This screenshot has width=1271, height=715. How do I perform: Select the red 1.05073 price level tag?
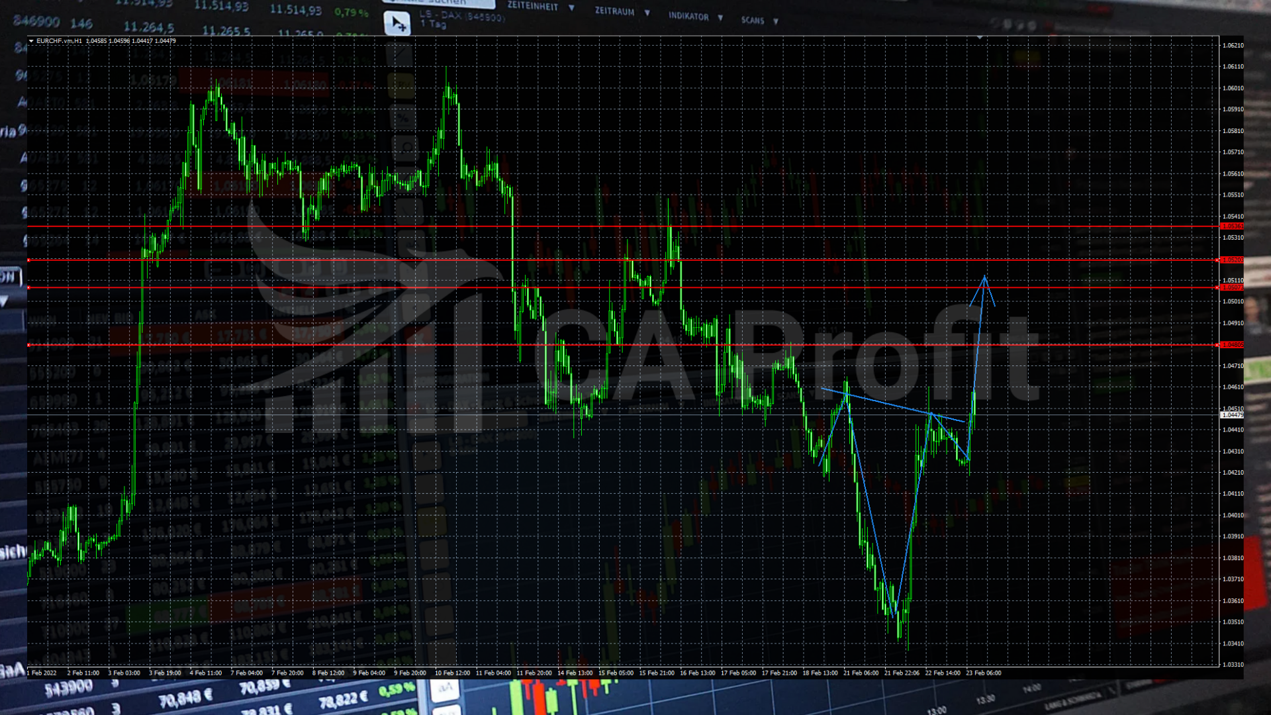1232,288
